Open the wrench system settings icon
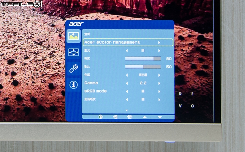 tap(73, 68)
